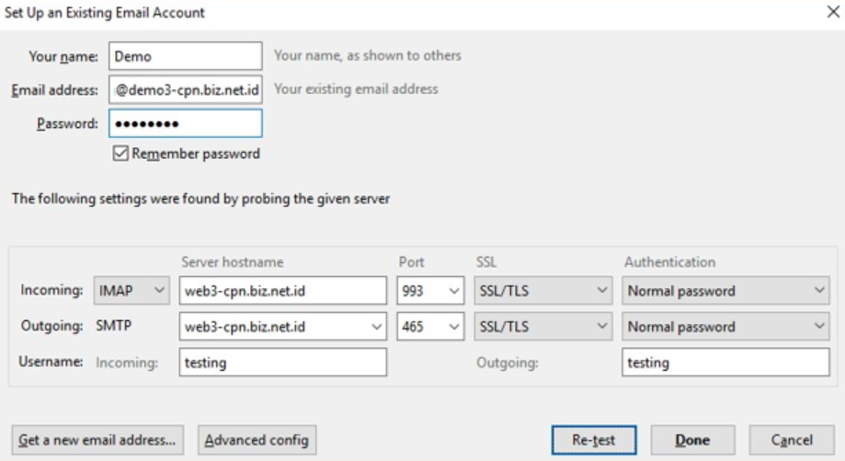Viewport: 845px width, 461px height.
Task: Focus the Password input field
Action: [x=185, y=123]
